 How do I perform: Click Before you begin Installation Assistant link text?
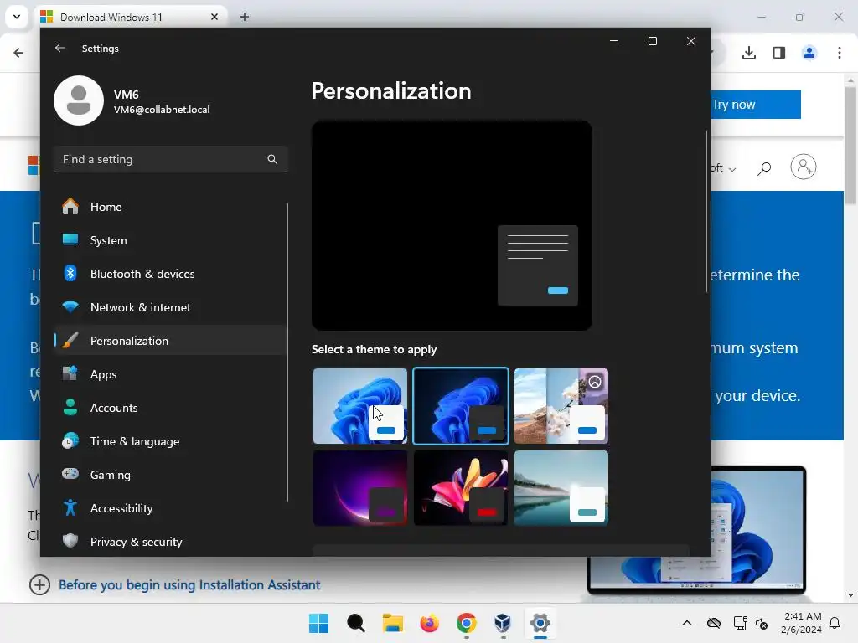pyautogui.click(x=189, y=585)
